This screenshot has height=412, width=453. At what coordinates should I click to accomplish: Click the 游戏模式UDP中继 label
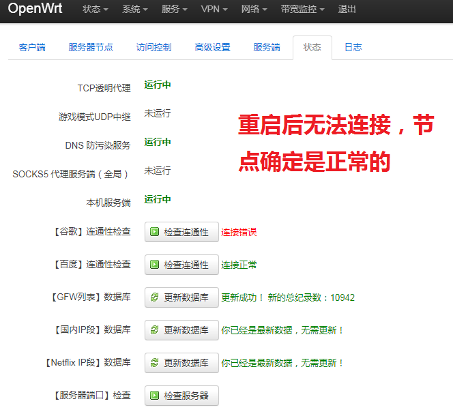94,117
